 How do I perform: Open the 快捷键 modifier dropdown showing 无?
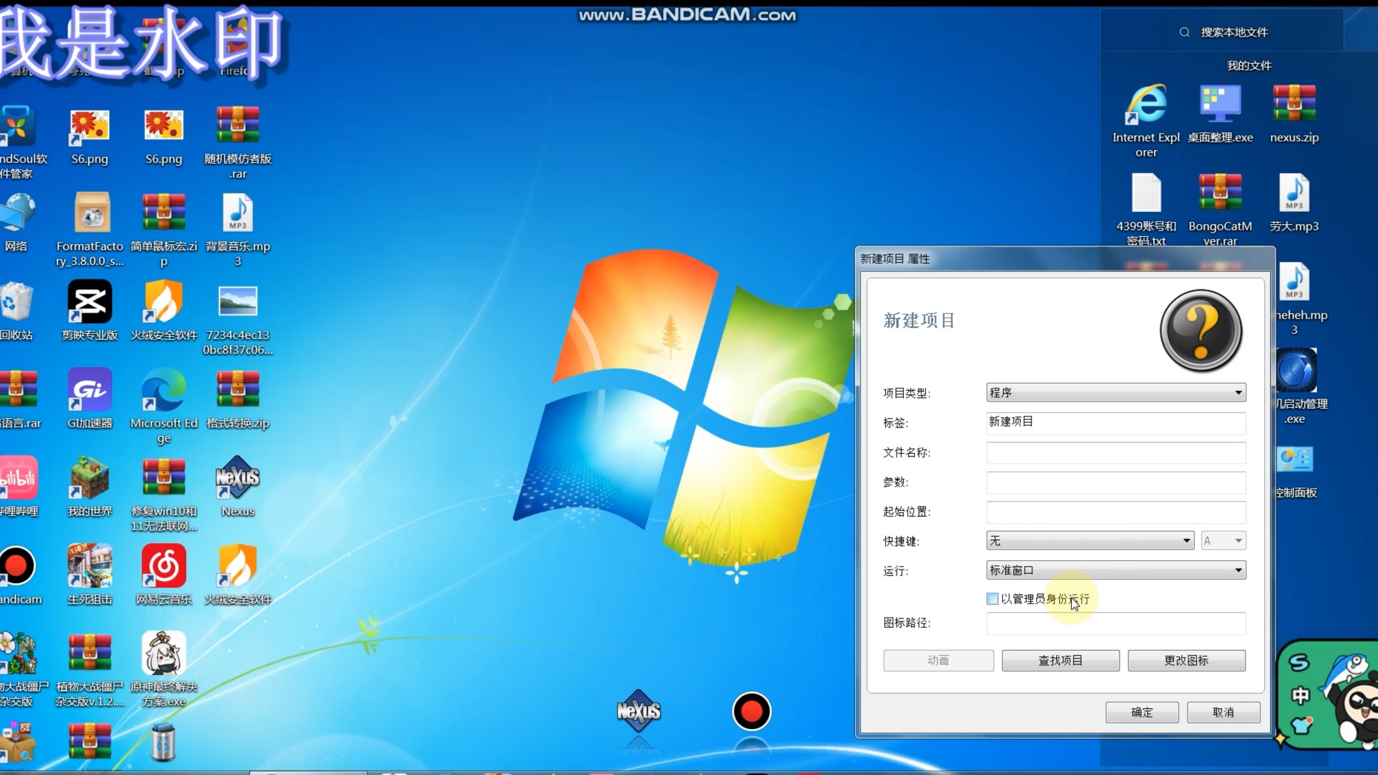(x=1090, y=541)
